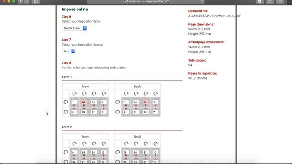Rotate the row starting with page 6 in Form 1 Back
This screenshot has width=292, height=164.
(x=118, y=112)
